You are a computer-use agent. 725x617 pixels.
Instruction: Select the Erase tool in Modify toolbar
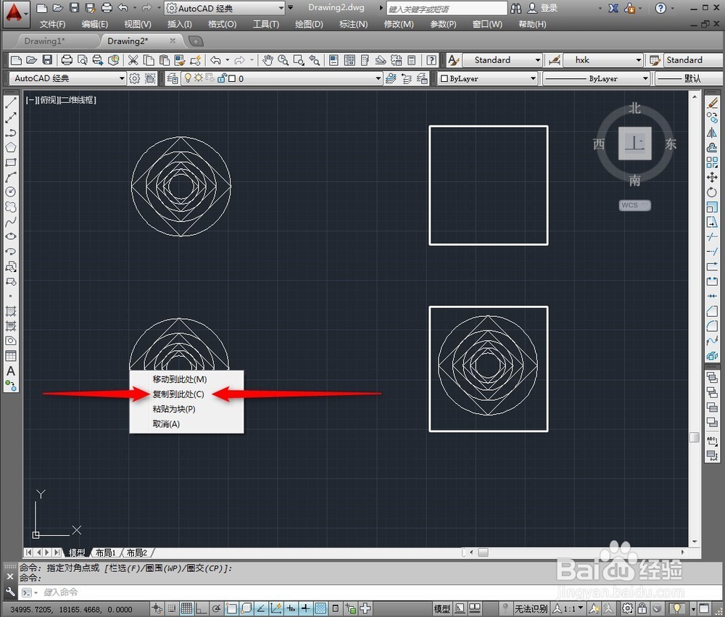pos(713,103)
